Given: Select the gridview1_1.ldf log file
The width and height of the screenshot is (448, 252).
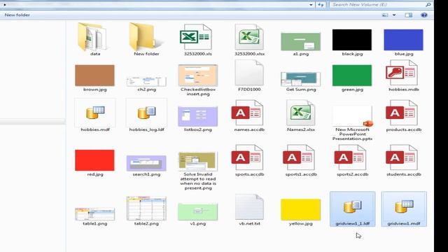Looking at the screenshot, I should point(352,209).
